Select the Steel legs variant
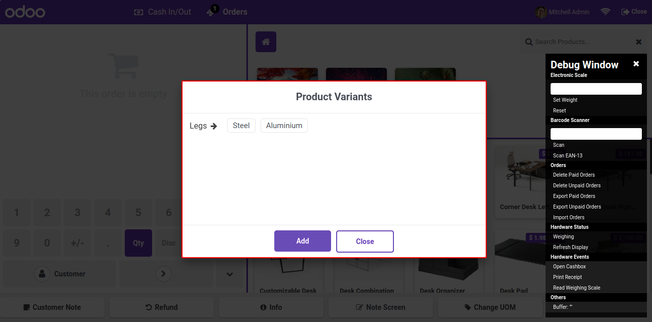Image resolution: width=652 pixels, height=322 pixels. pyautogui.click(x=241, y=126)
